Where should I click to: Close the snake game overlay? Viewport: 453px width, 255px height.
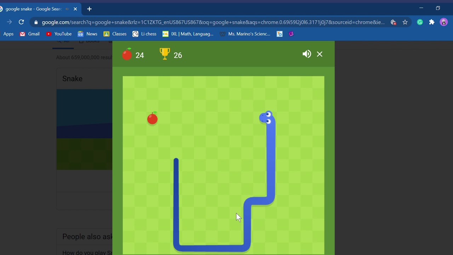320,54
